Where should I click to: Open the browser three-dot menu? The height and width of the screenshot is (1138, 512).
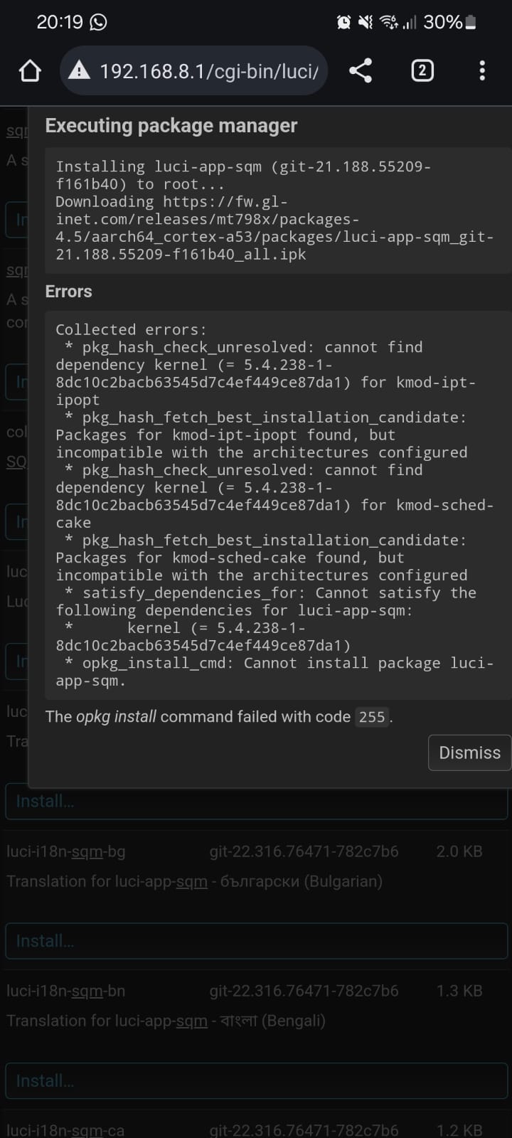pyautogui.click(x=482, y=70)
